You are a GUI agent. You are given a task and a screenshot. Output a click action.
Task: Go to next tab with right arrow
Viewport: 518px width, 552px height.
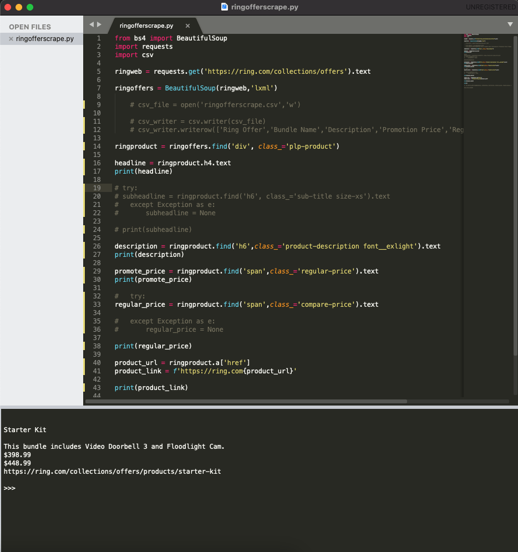tap(99, 24)
